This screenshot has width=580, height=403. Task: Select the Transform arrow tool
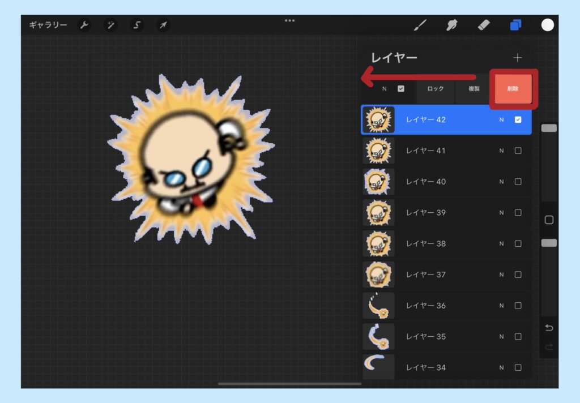click(163, 25)
